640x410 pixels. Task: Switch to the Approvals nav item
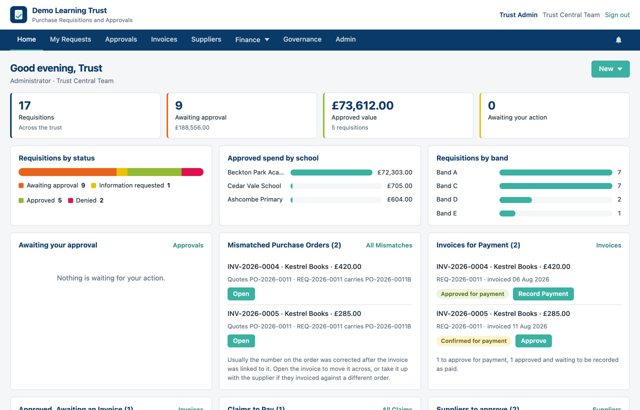tap(121, 39)
